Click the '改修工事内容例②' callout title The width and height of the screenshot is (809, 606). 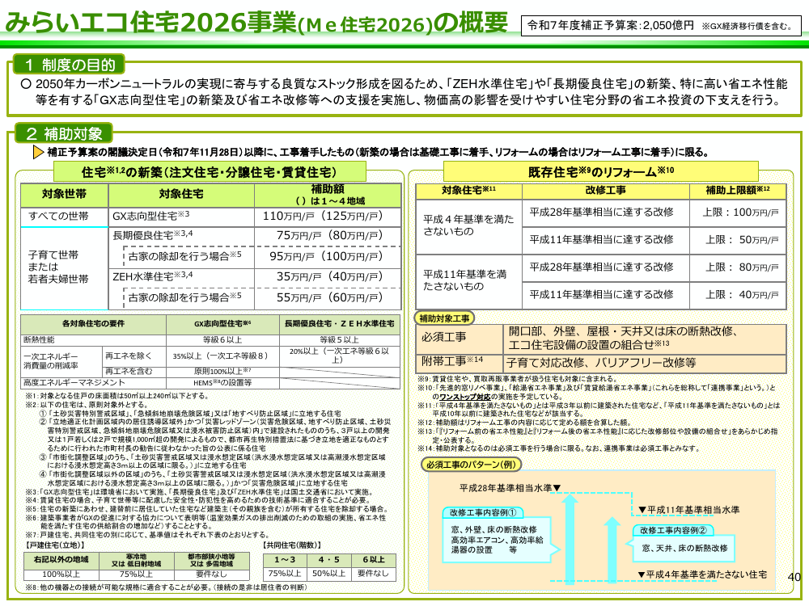(673, 530)
